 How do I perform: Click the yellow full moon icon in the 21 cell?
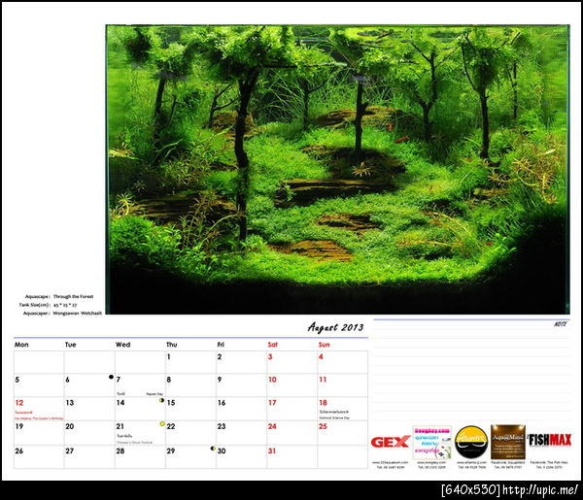coord(162,424)
